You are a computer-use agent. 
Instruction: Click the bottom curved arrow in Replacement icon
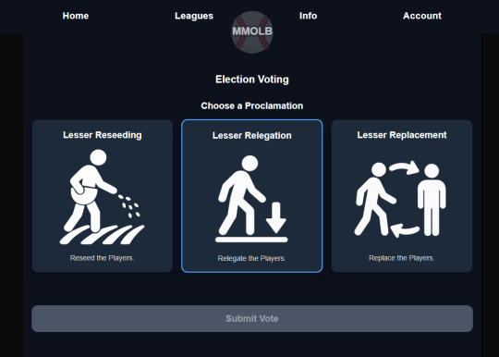pyautogui.click(x=405, y=230)
